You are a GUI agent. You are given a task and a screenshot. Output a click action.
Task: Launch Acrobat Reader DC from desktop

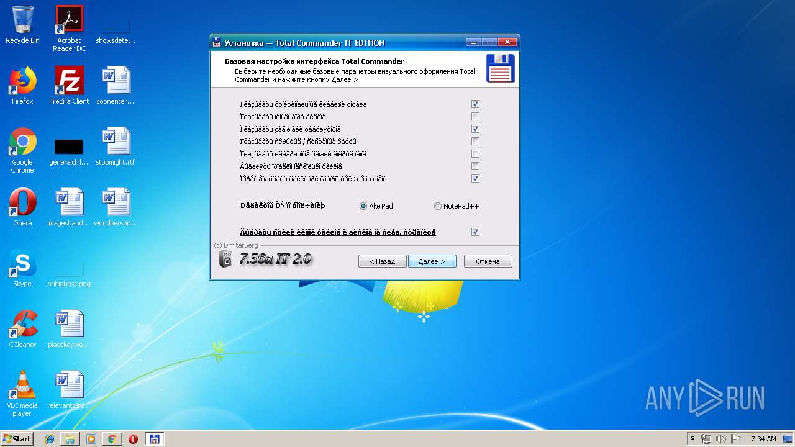click(x=69, y=29)
